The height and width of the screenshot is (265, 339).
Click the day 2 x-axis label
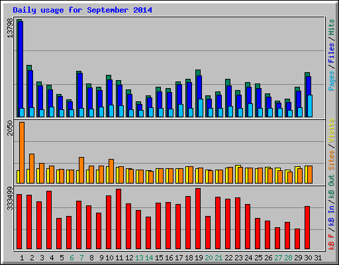click(x=32, y=258)
